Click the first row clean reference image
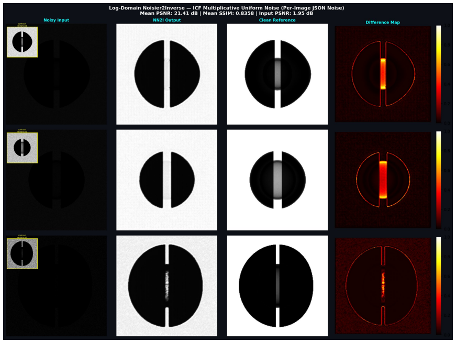The image size is (456, 343). point(277,74)
